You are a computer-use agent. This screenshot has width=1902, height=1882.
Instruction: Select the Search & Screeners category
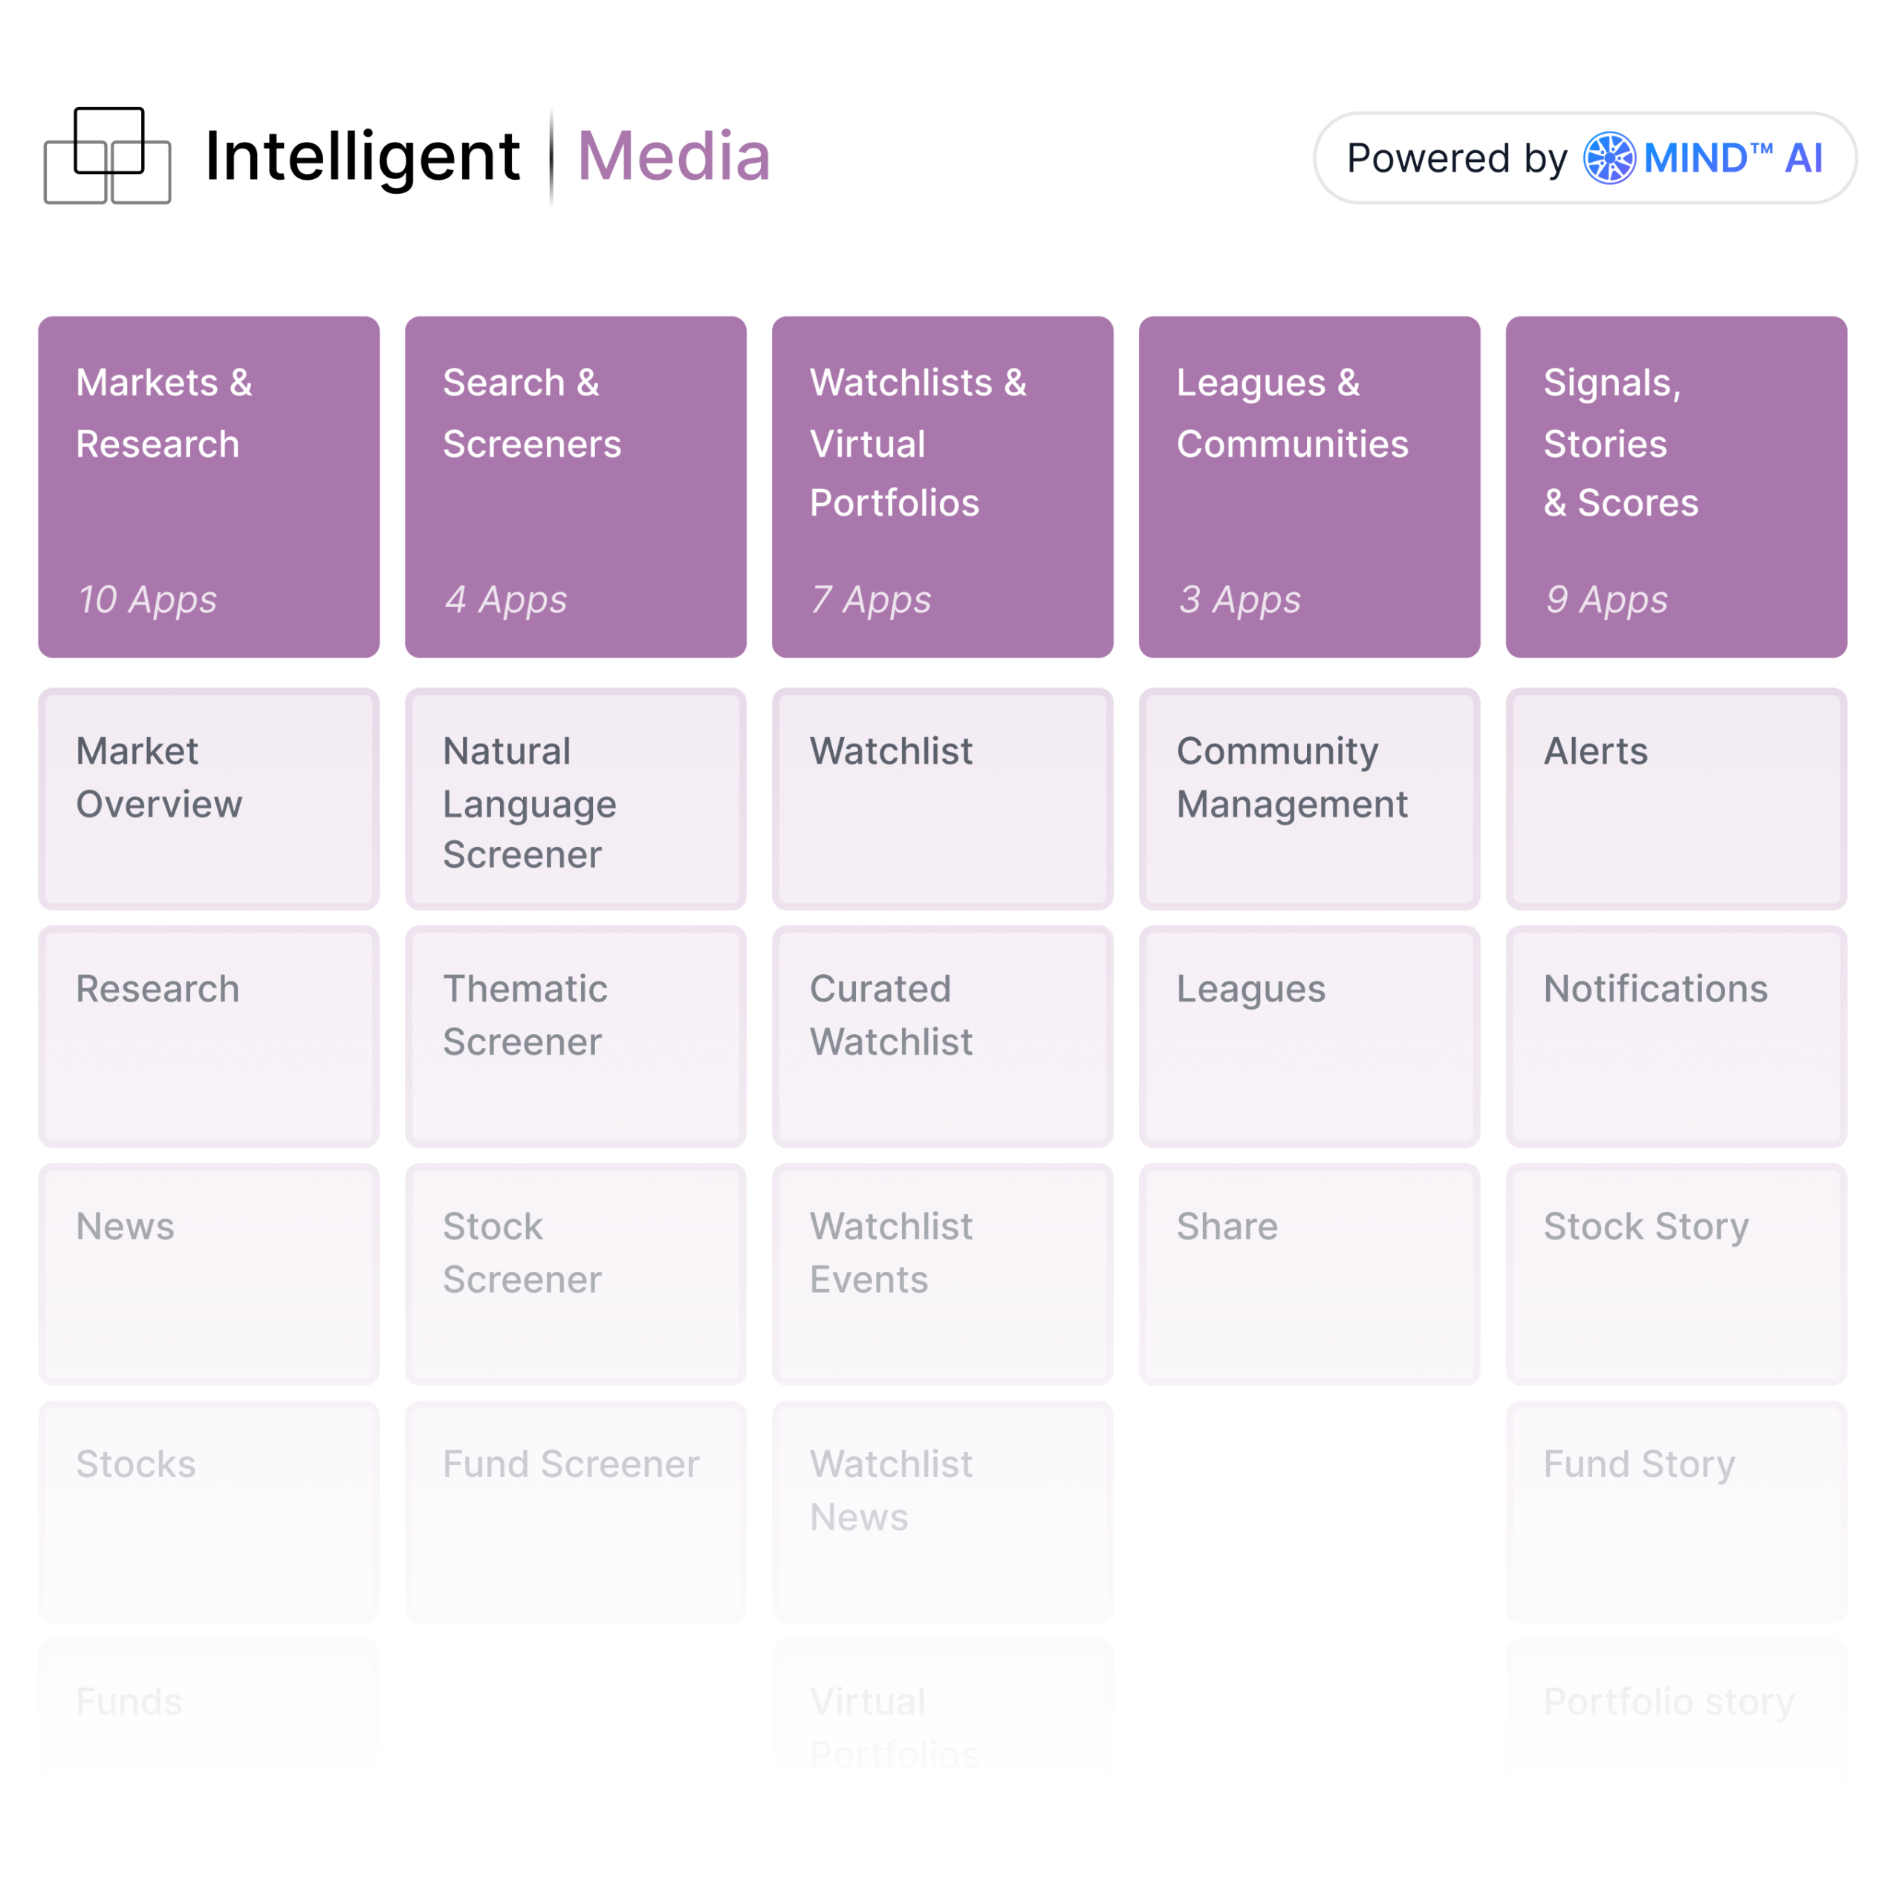[575, 486]
